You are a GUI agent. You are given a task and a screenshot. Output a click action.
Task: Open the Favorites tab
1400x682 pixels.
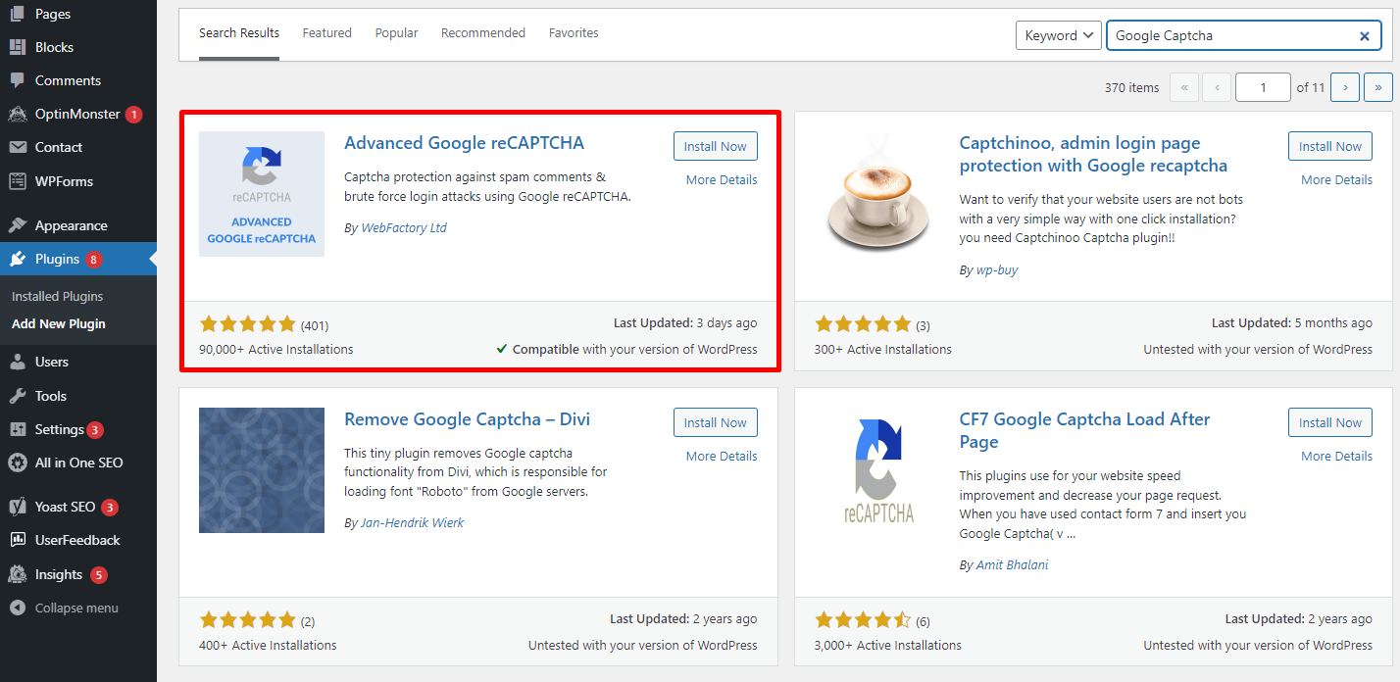pyautogui.click(x=574, y=33)
